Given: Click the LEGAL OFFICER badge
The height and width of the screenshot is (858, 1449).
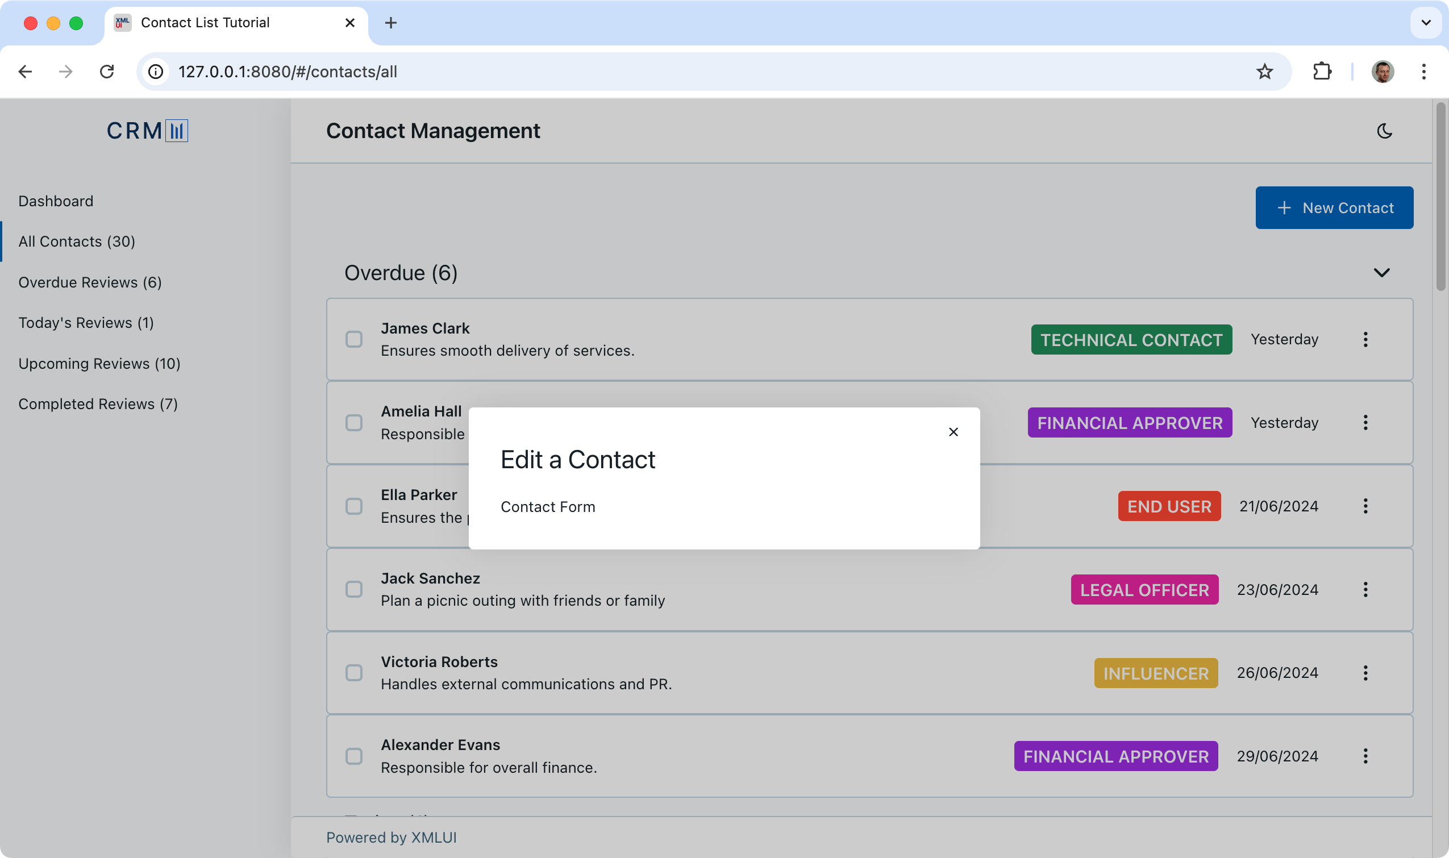Looking at the screenshot, I should tap(1144, 590).
